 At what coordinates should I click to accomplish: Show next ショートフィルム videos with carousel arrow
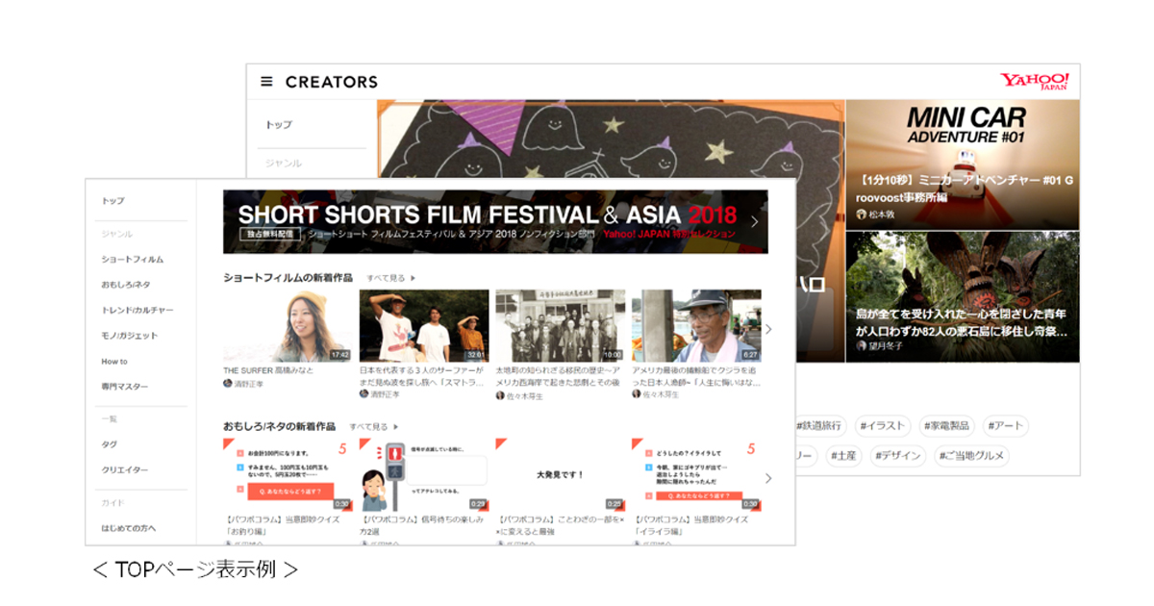(768, 329)
